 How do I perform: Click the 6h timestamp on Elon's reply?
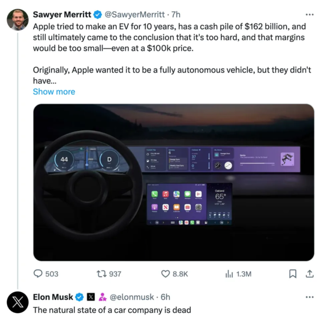(165, 297)
